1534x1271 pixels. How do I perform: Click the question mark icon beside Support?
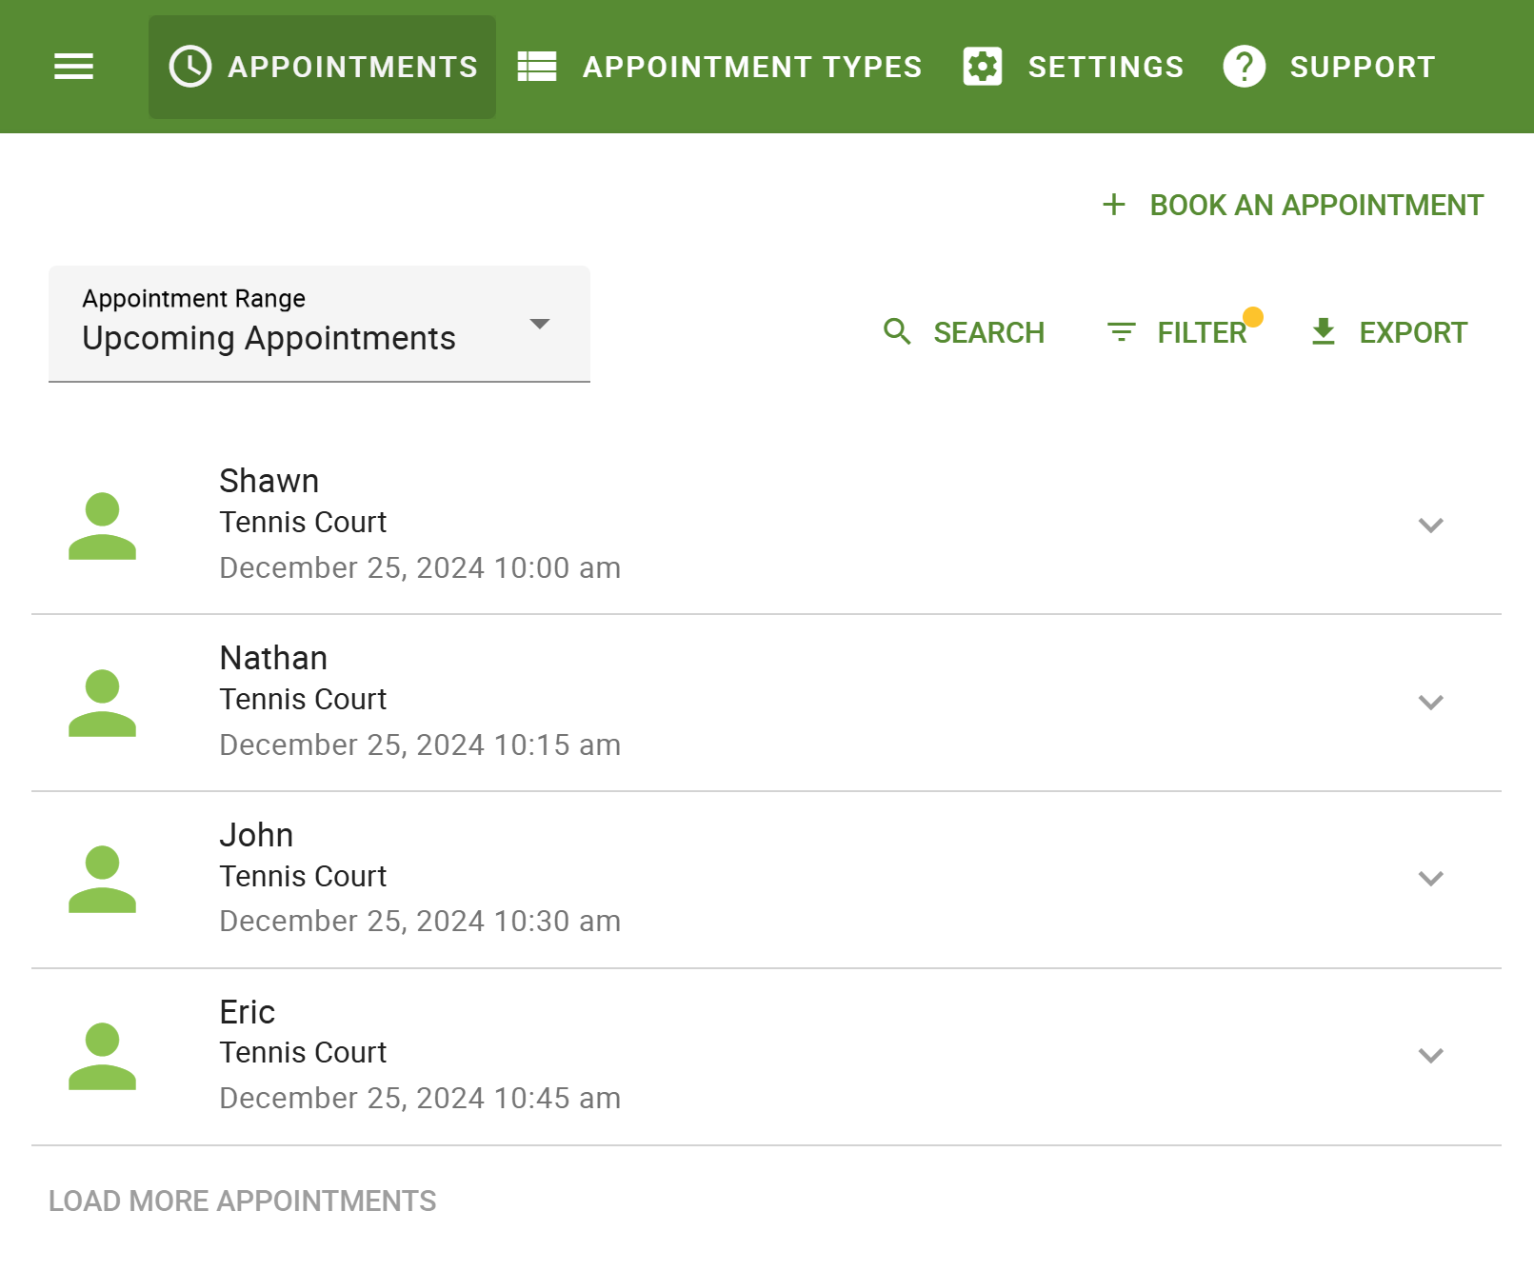pyautogui.click(x=1244, y=66)
